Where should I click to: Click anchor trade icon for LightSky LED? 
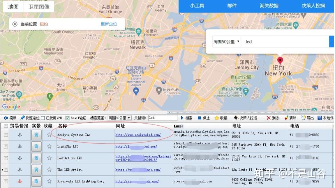click(20, 147)
